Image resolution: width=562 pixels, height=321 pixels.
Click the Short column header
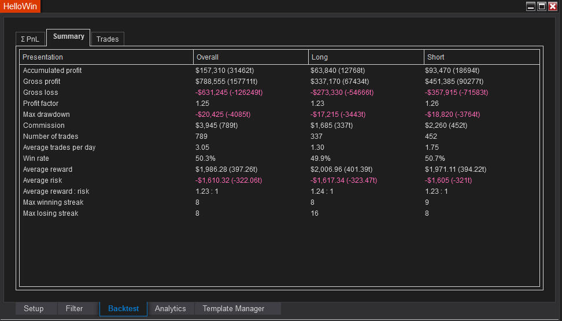(436, 57)
